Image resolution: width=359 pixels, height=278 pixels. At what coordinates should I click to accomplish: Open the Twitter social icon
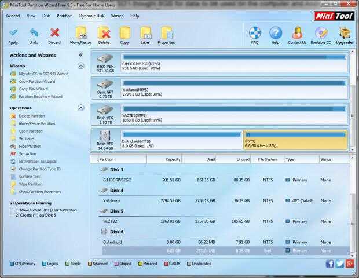click(x=340, y=264)
